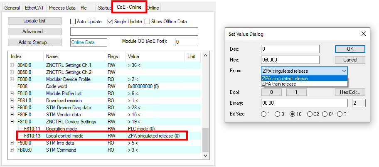Choose ZPA train release in Enum list
The height and width of the screenshot is (167, 379).
pyautogui.click(x=304, y=84)
